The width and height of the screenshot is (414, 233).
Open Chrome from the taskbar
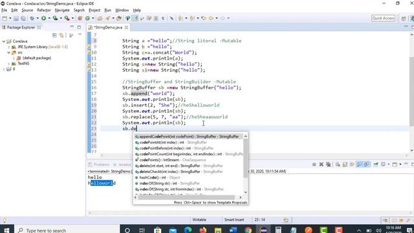pos(248,230)
